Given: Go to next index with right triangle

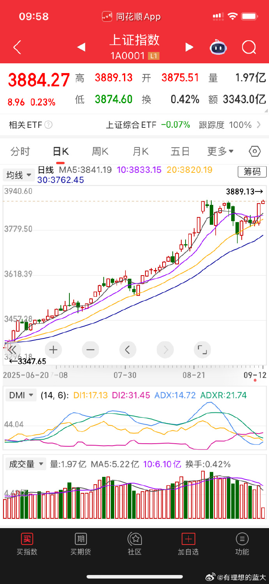Looking at the screenshot, I should (x=189, y=47).
